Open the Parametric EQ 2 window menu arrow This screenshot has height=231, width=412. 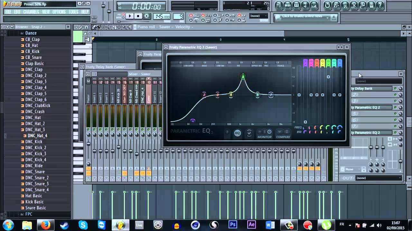click(166, 47)
